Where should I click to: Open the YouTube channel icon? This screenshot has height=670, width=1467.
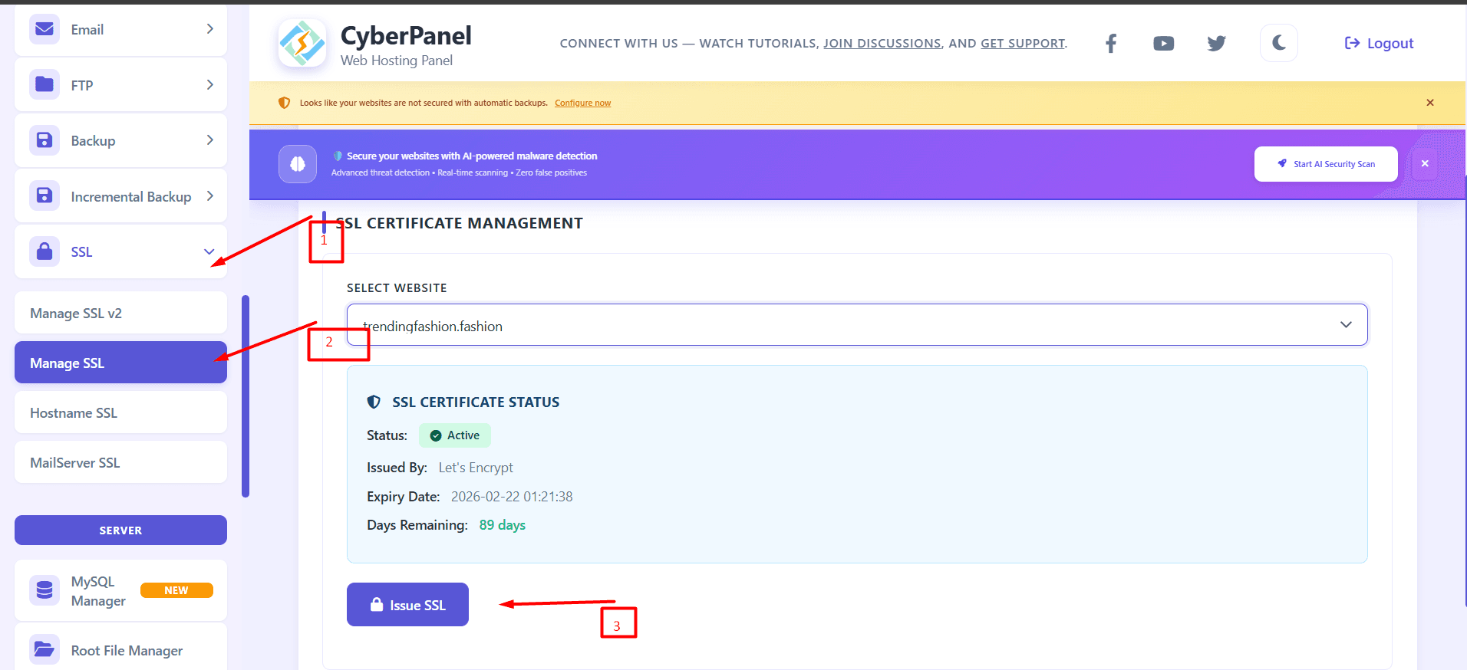tap(1163, 44)
